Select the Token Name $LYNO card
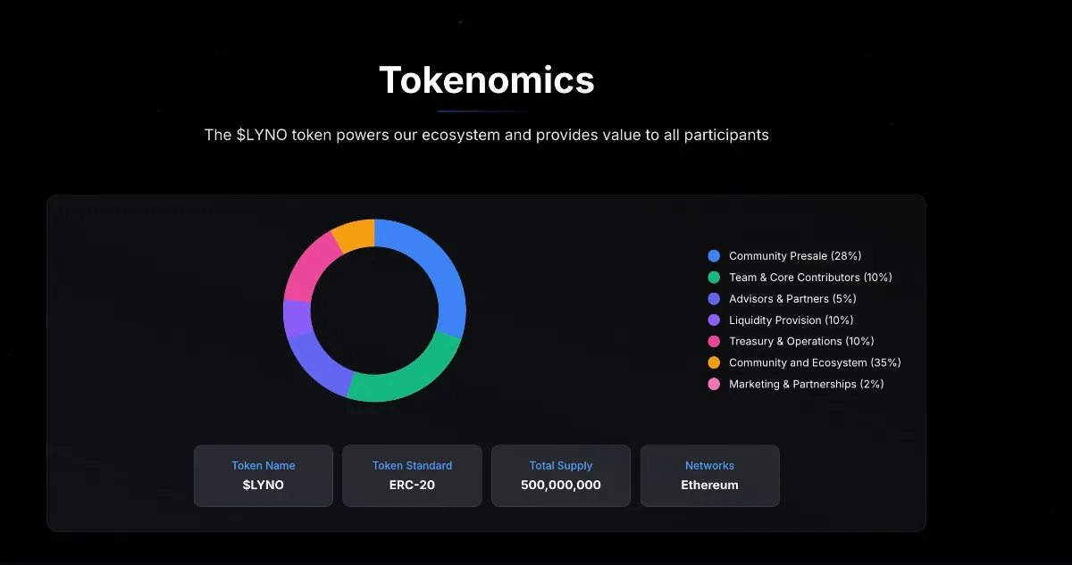This screenshot has width=1072, height=565. click(264, 476)
